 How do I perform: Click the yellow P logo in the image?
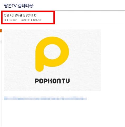tap(52, 54)
